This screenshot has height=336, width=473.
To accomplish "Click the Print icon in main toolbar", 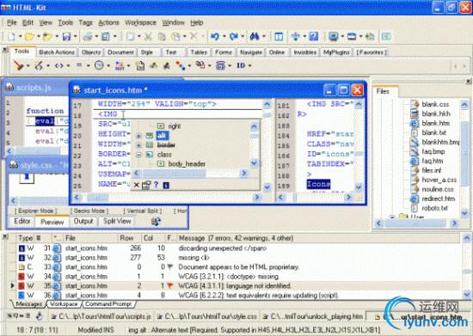I will tap(88, 37).
